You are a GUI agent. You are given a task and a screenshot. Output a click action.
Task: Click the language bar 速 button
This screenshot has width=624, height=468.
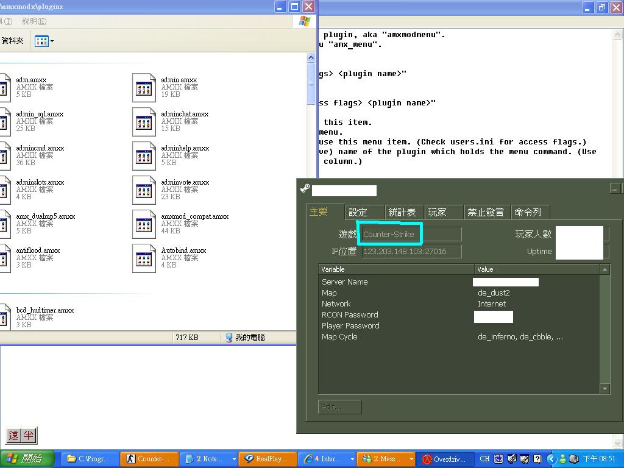[x=13, y=435]
